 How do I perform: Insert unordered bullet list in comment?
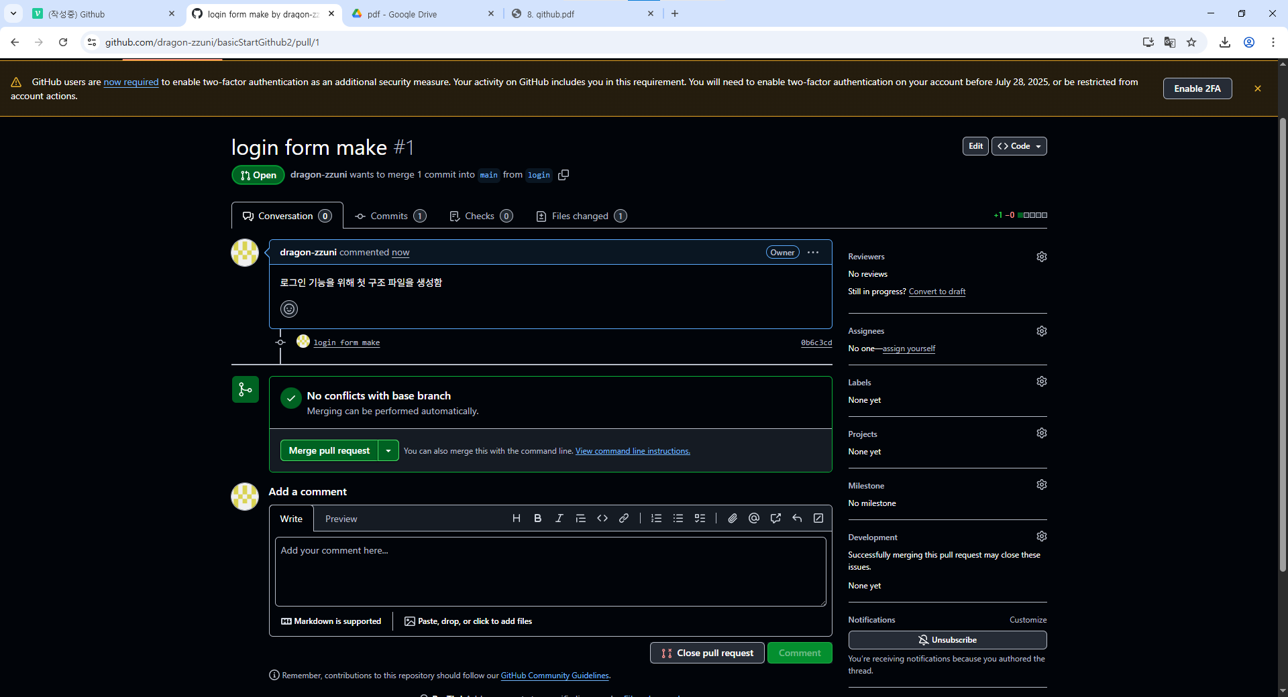pyautogui.click(x=678, y=518)
